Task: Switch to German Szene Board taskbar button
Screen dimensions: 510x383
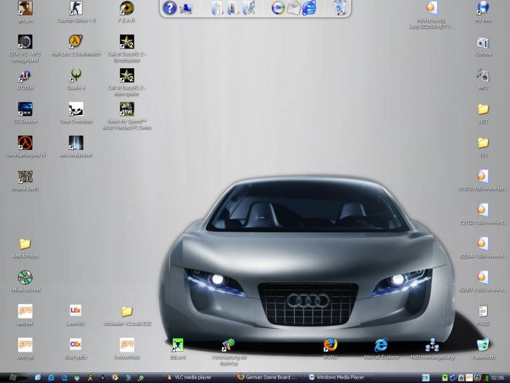Action: (267, 377)
